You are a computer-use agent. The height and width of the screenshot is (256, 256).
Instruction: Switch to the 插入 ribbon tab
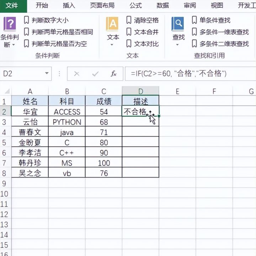[69, 6]
